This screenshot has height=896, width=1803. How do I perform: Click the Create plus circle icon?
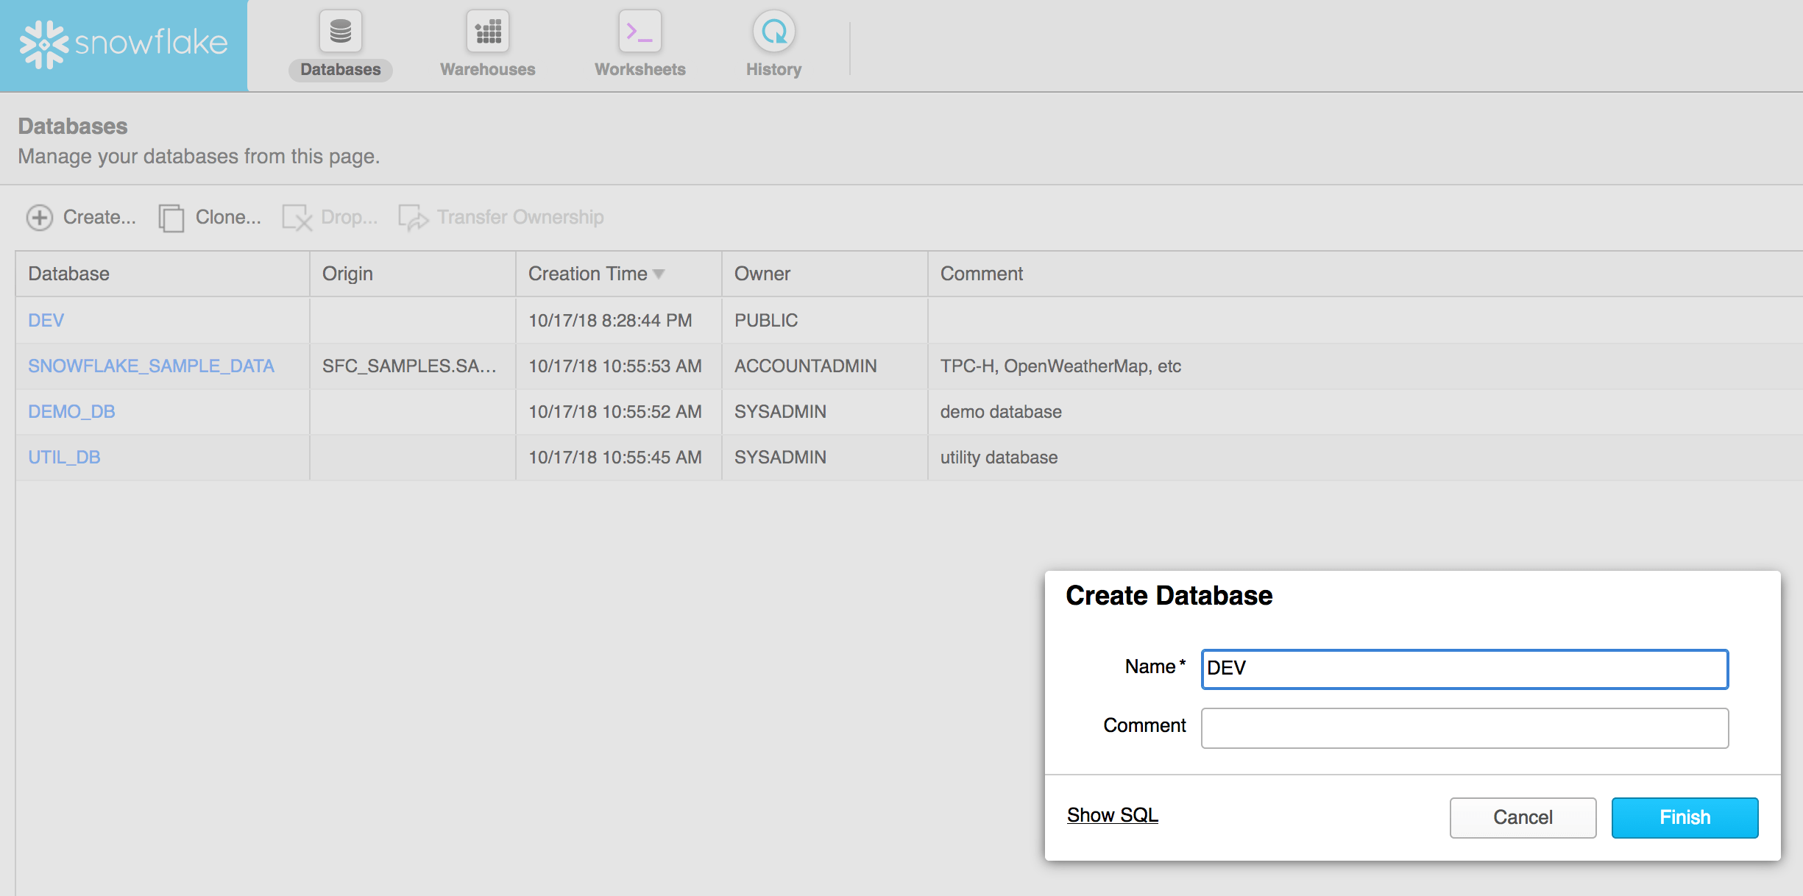coord(40,218)
